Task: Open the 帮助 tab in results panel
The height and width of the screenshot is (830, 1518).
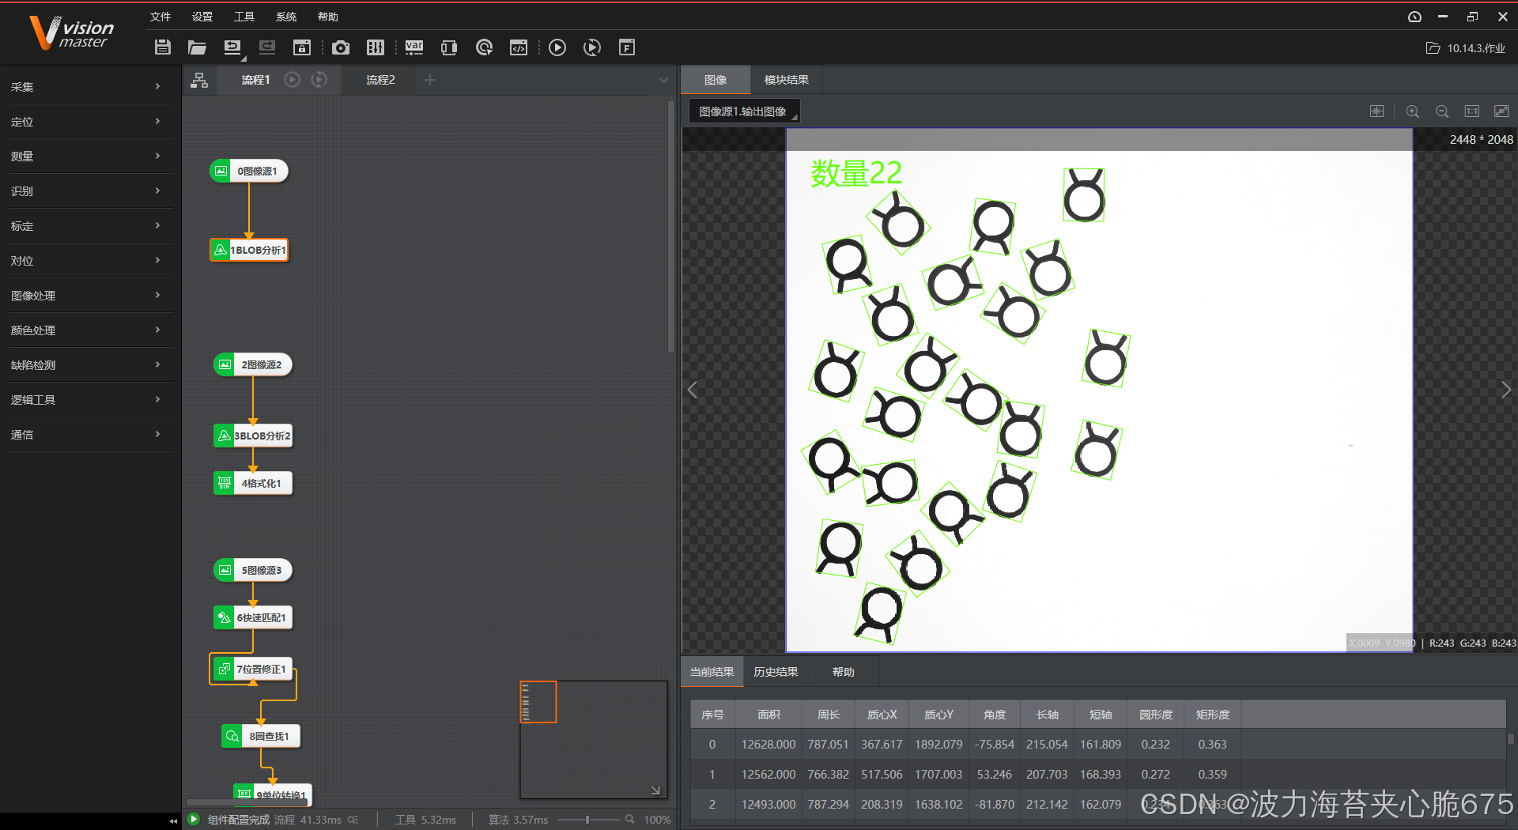Action: pos(844,672)
